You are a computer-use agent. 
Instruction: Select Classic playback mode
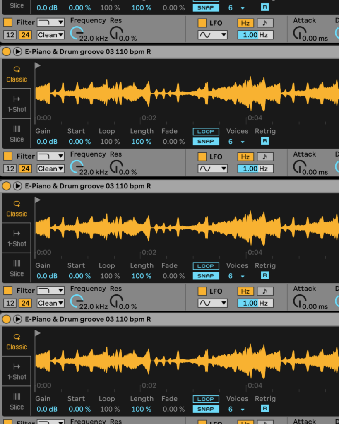[16, 75]
